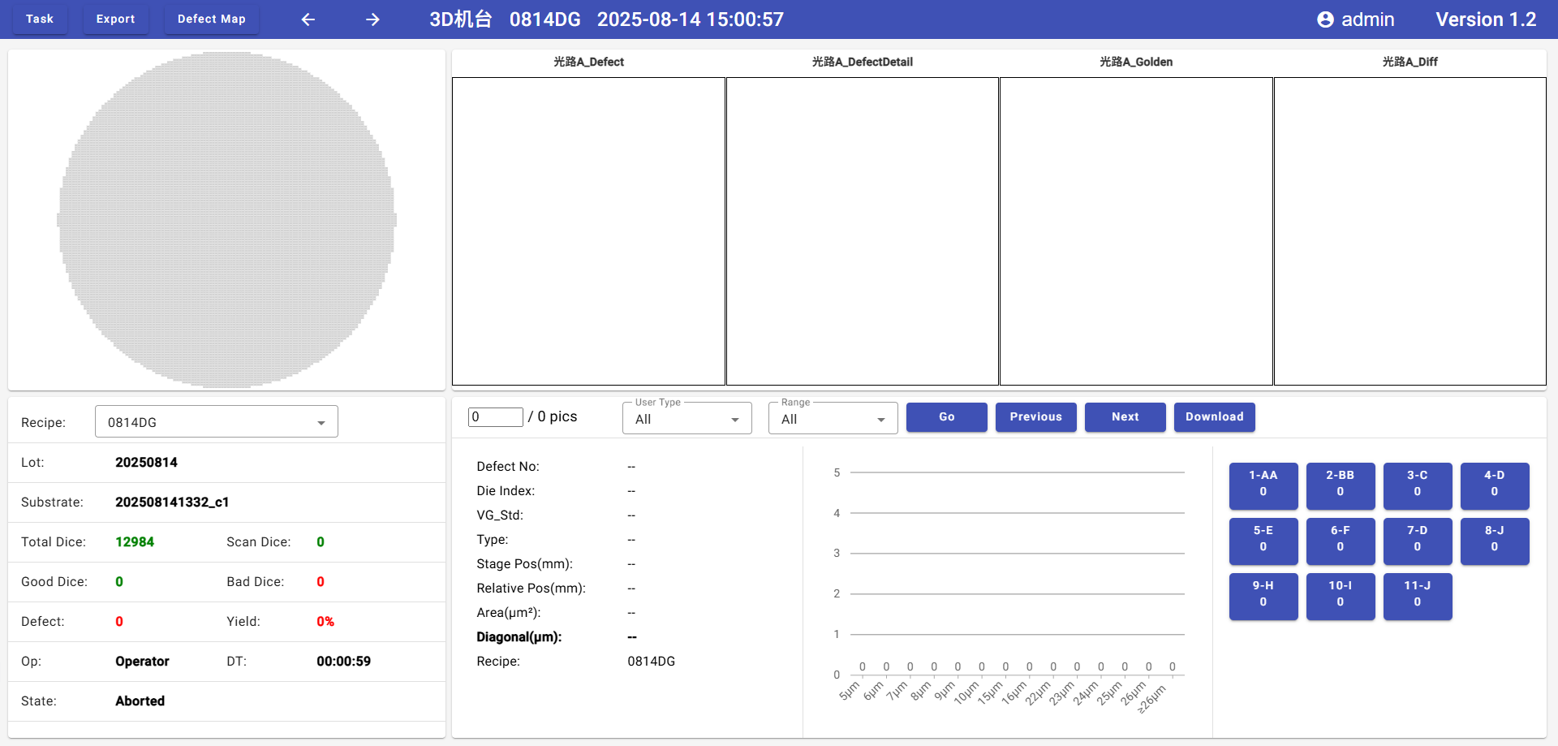This screenshot has width=1558, height=746.
Task: Open the Export menu
Action: (x=115, y=19)
